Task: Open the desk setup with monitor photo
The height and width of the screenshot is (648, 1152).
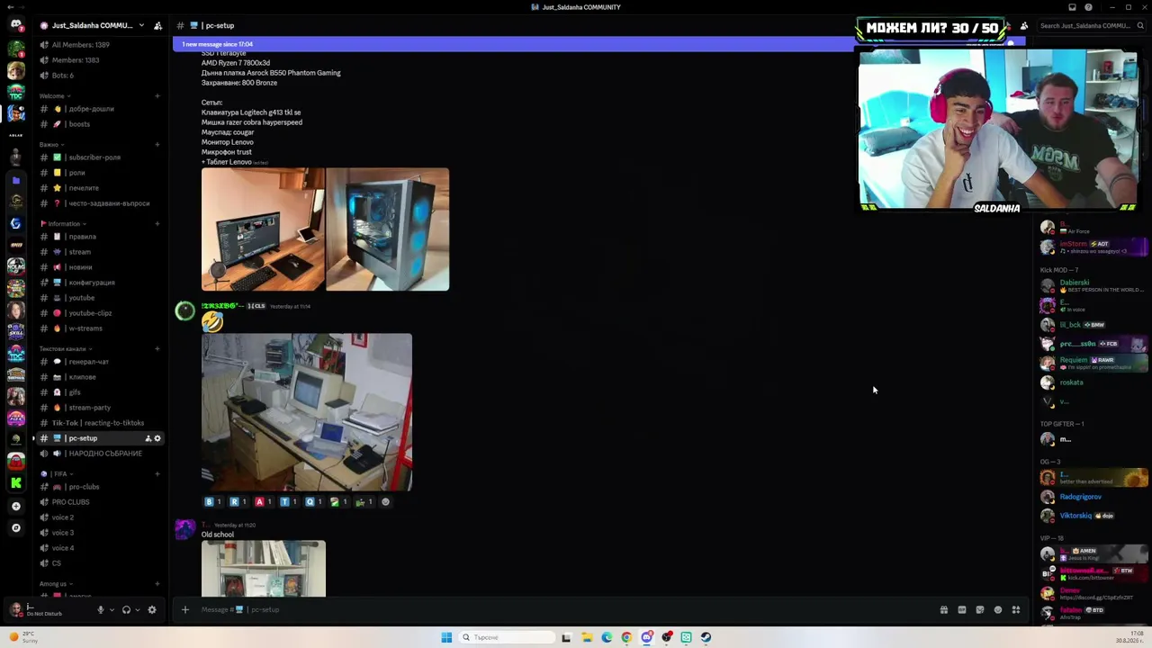Action: click(x=263, y=229)
